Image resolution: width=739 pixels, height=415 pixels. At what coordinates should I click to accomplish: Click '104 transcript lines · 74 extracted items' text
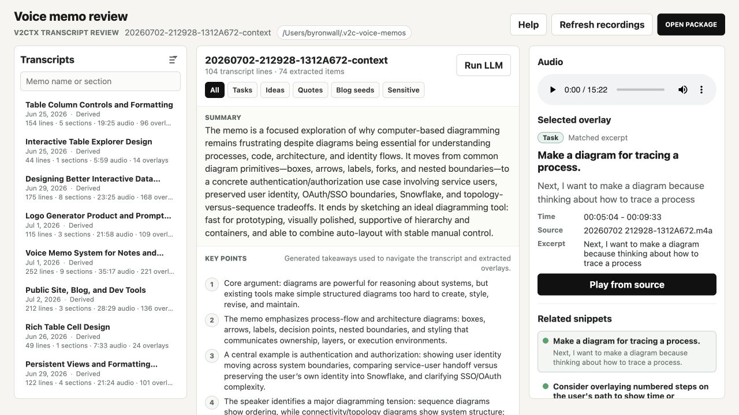274,71
